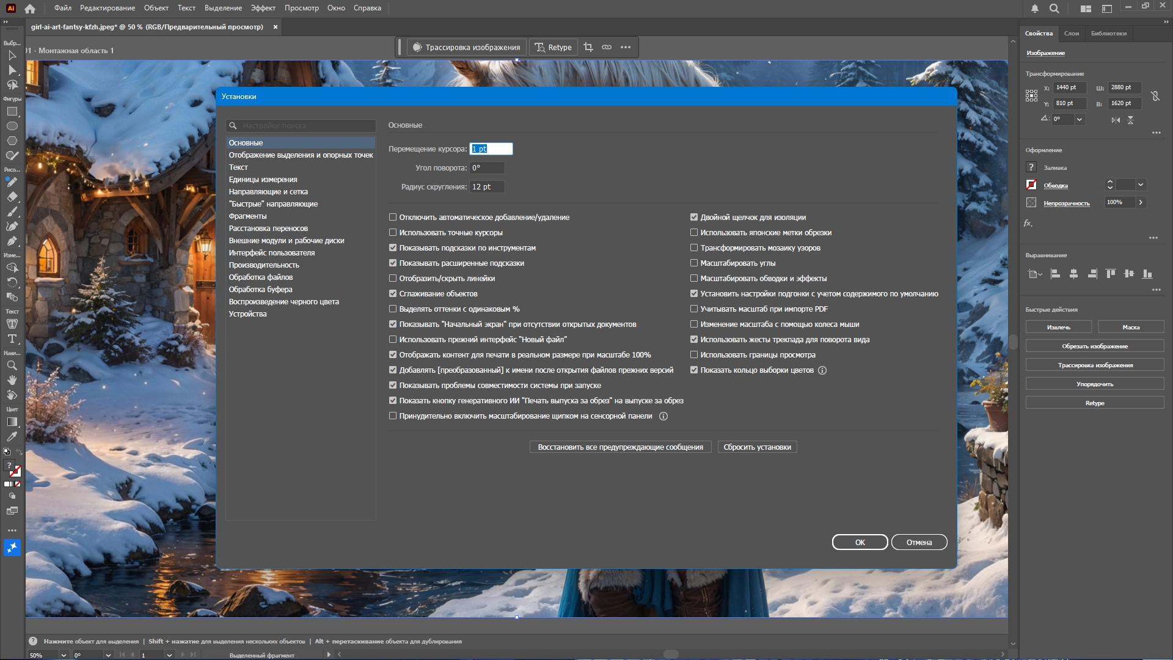1173x660 pixels.
Task: Select the Eyedropper tool in toolbar
Action: [x=12, y=436]
